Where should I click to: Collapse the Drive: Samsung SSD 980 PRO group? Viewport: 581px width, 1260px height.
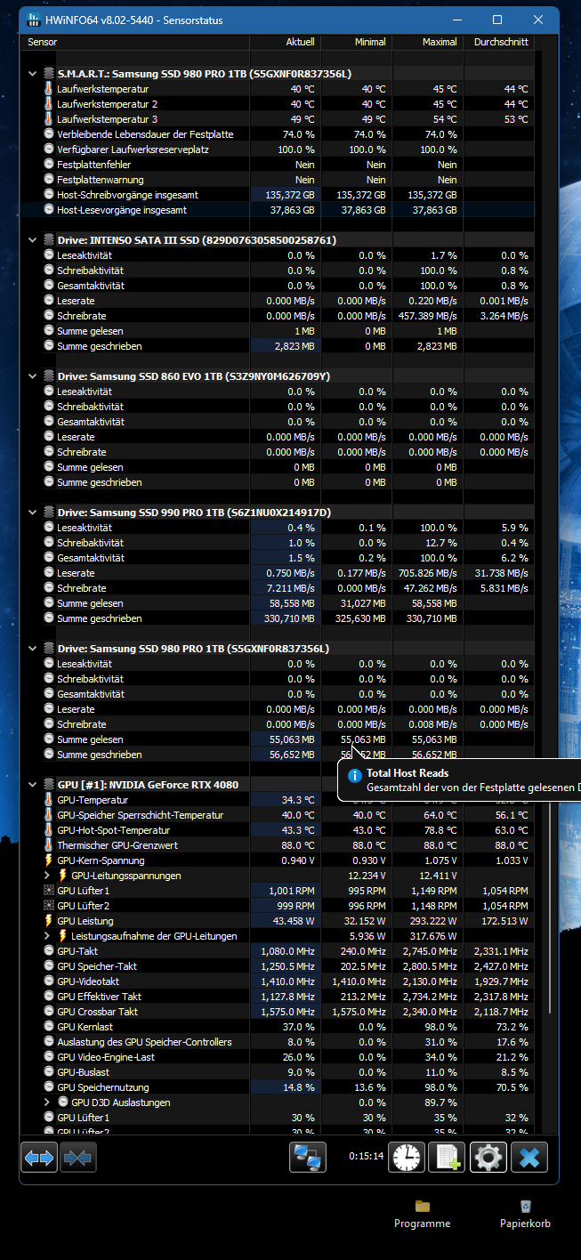coord(33,649)
